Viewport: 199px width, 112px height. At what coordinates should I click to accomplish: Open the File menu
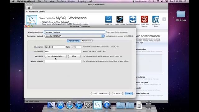pyautogui.click(x=39, y=1)
